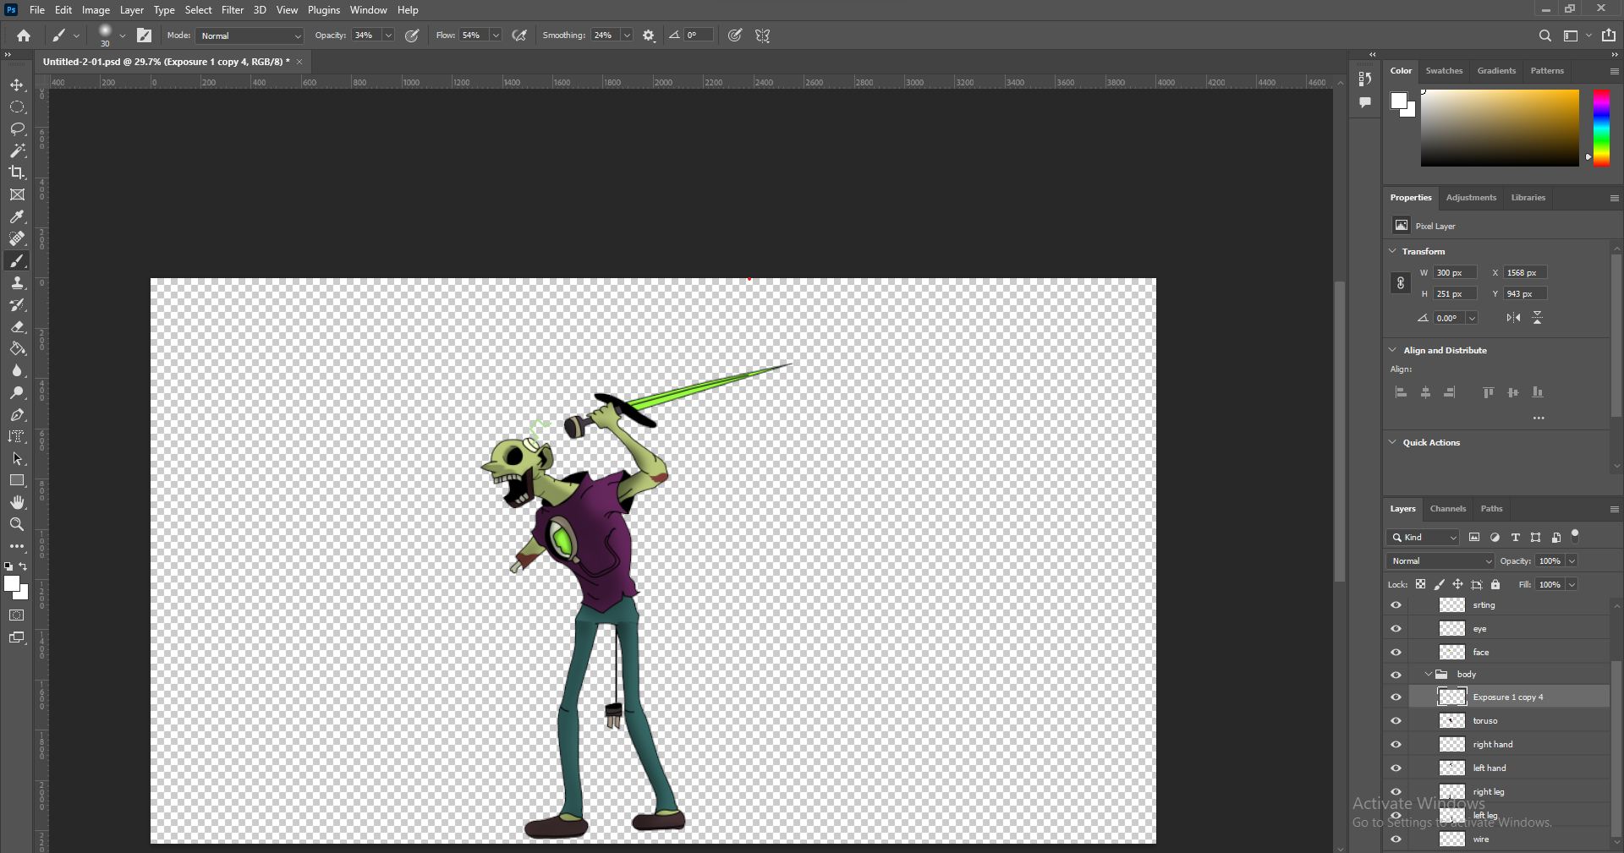Viewport: 1624px width, 853px height.
Task: Select the Eraser tool
Action: pos(17,326)
